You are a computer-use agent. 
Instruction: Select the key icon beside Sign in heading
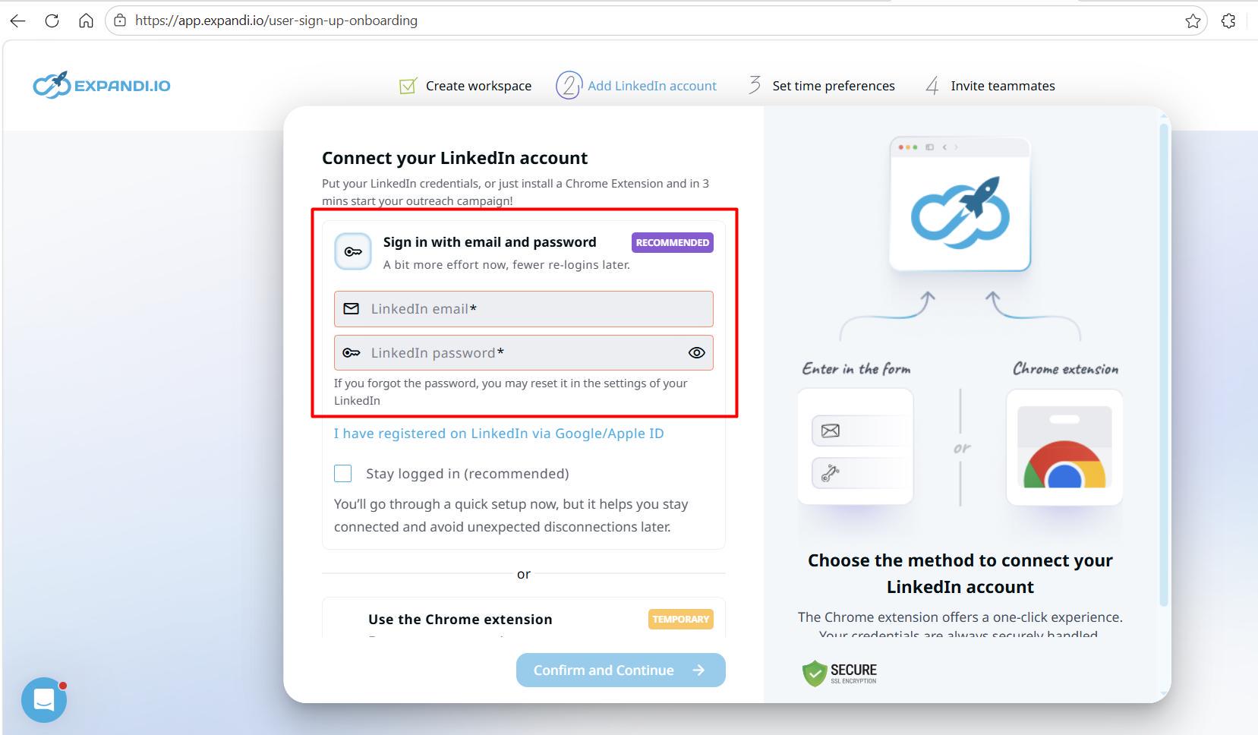(352, 251)
